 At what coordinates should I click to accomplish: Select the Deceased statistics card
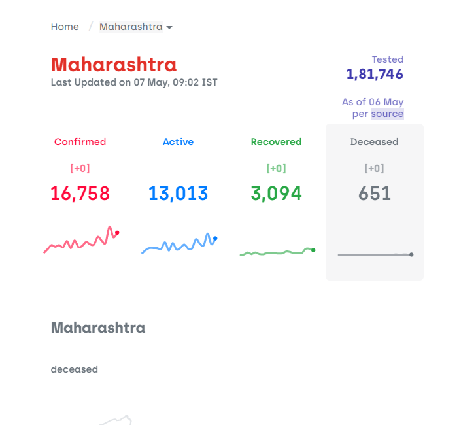[x=375, y=202]
